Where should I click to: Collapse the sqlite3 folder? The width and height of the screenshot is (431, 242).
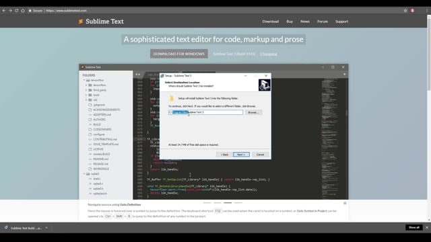click(84, 174)
